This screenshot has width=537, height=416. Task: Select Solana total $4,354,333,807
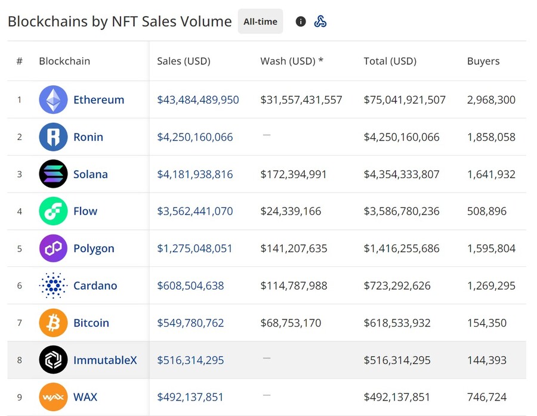click(402, 174)
